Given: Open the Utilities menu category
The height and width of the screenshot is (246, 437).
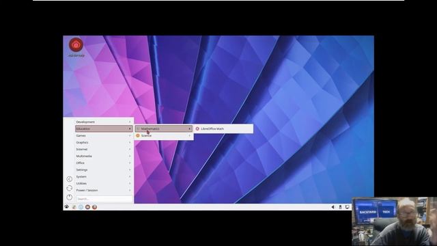Looking at the screenshot, I should 103,184.
